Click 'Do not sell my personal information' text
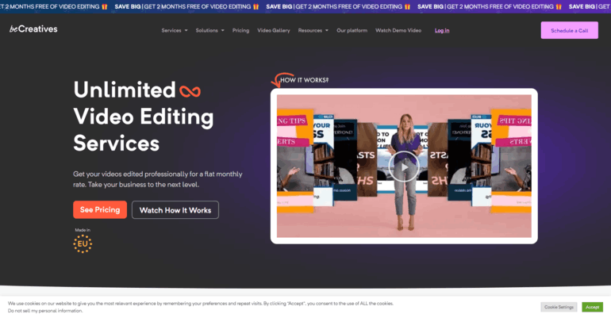The width and height of the screenshot is (611, 318). 45,311
